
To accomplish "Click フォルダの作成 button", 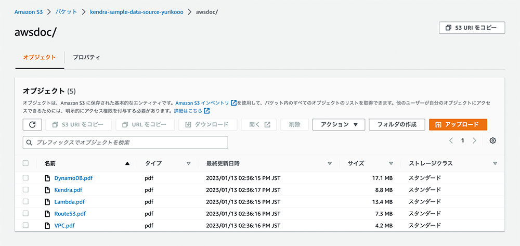I will tap(397, 125).
